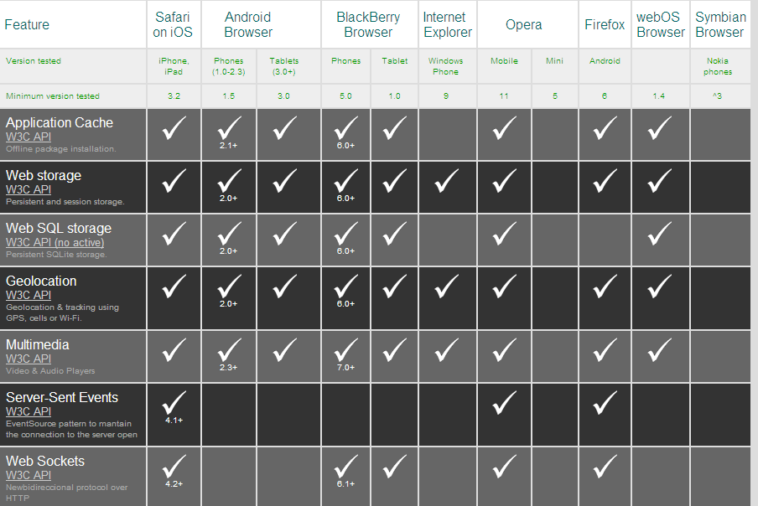Open the W3C API link under Web storage
758x506 pixels.
(x=29, y=189)
